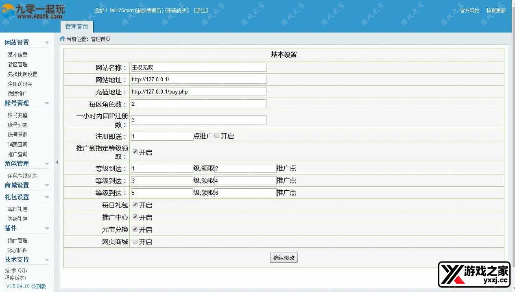Viewport: 515px width, 292px height.
Task: Click the reward field containing 6
Action: point(245,193)
